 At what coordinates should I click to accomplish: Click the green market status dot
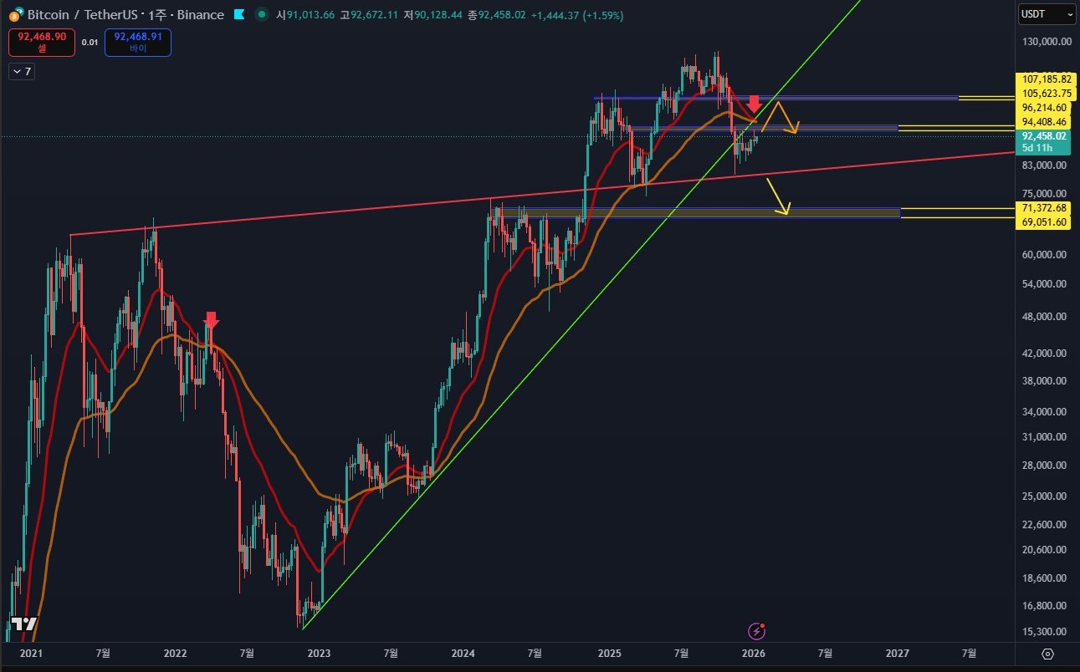[x=263, y=15]
